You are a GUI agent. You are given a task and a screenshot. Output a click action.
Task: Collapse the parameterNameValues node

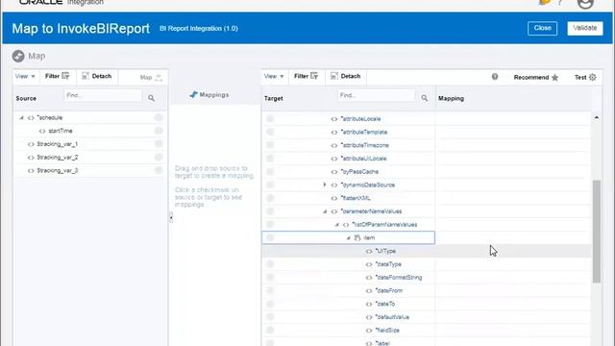pos(325,211)
